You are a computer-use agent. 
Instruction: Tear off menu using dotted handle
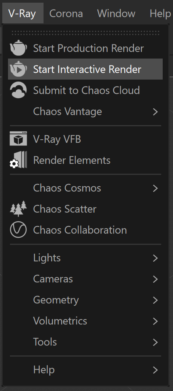86,33
